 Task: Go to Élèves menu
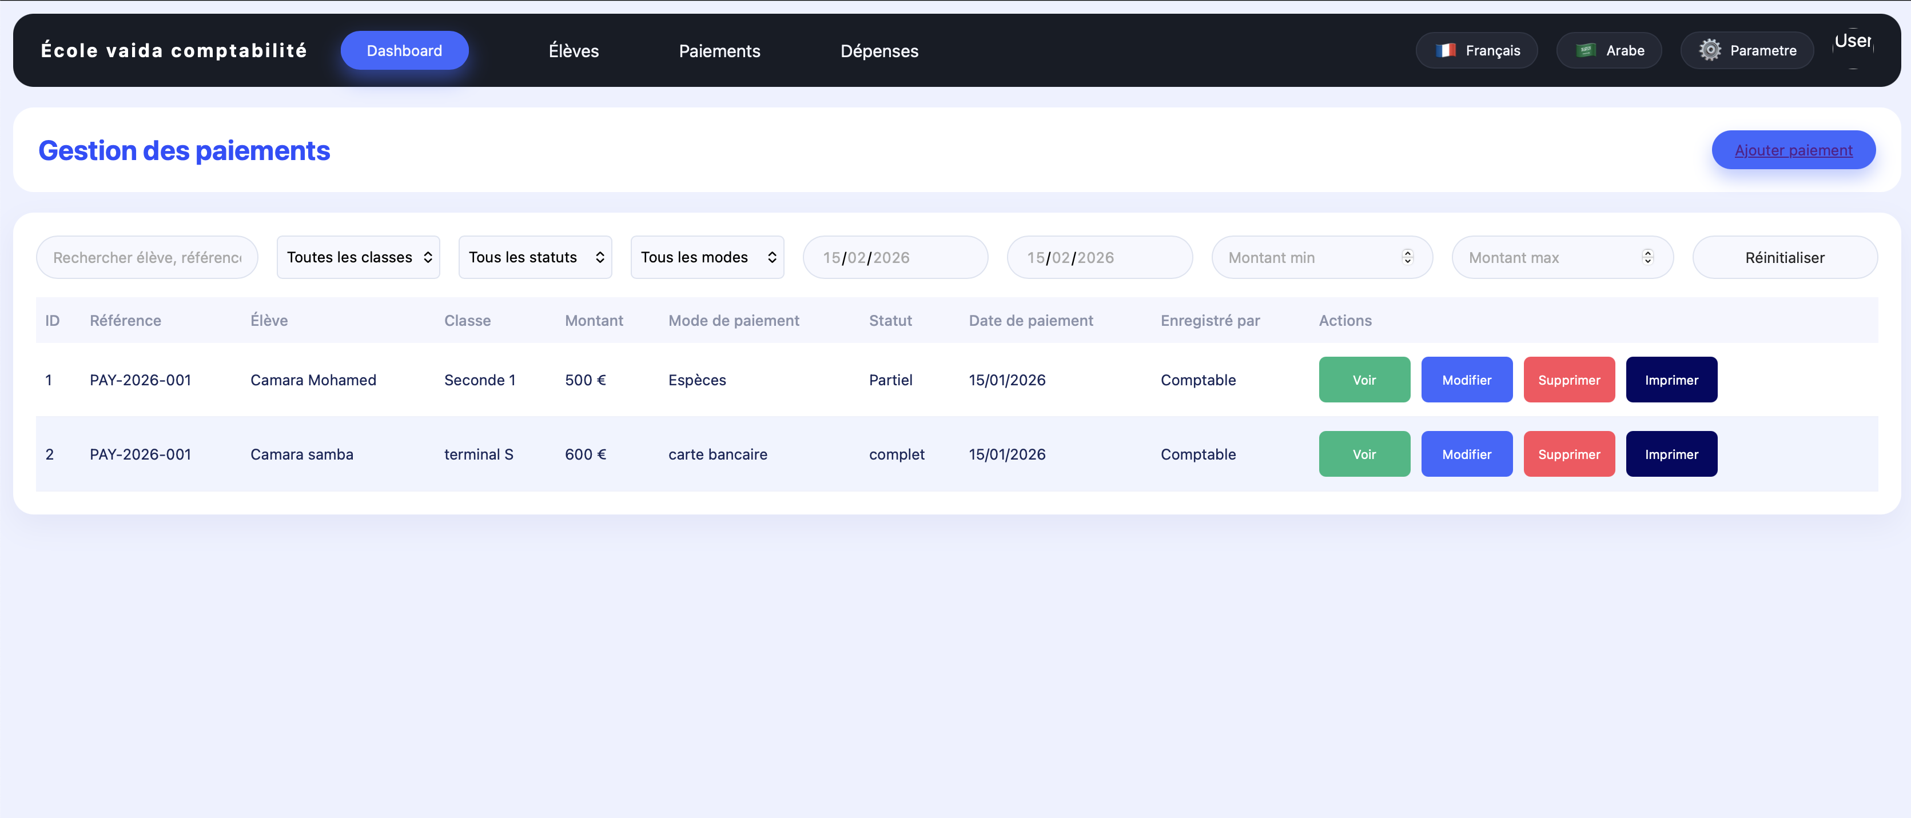(x=574, y=50)
